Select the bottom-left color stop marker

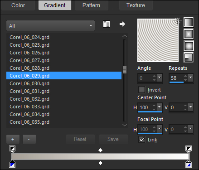[x=12, y=164]
